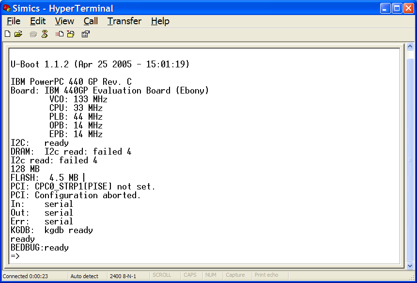This screenshot has width=417, height=283.
Task: Click the 'Connected 0:00:23' status entry
Action: click(x=26, y=276)
